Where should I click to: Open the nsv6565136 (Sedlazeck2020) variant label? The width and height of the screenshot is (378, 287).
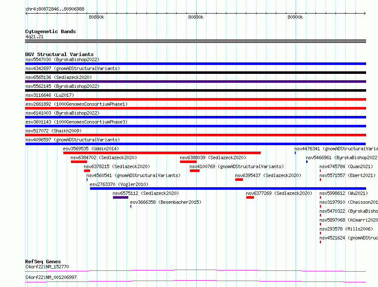coord(59,77)
